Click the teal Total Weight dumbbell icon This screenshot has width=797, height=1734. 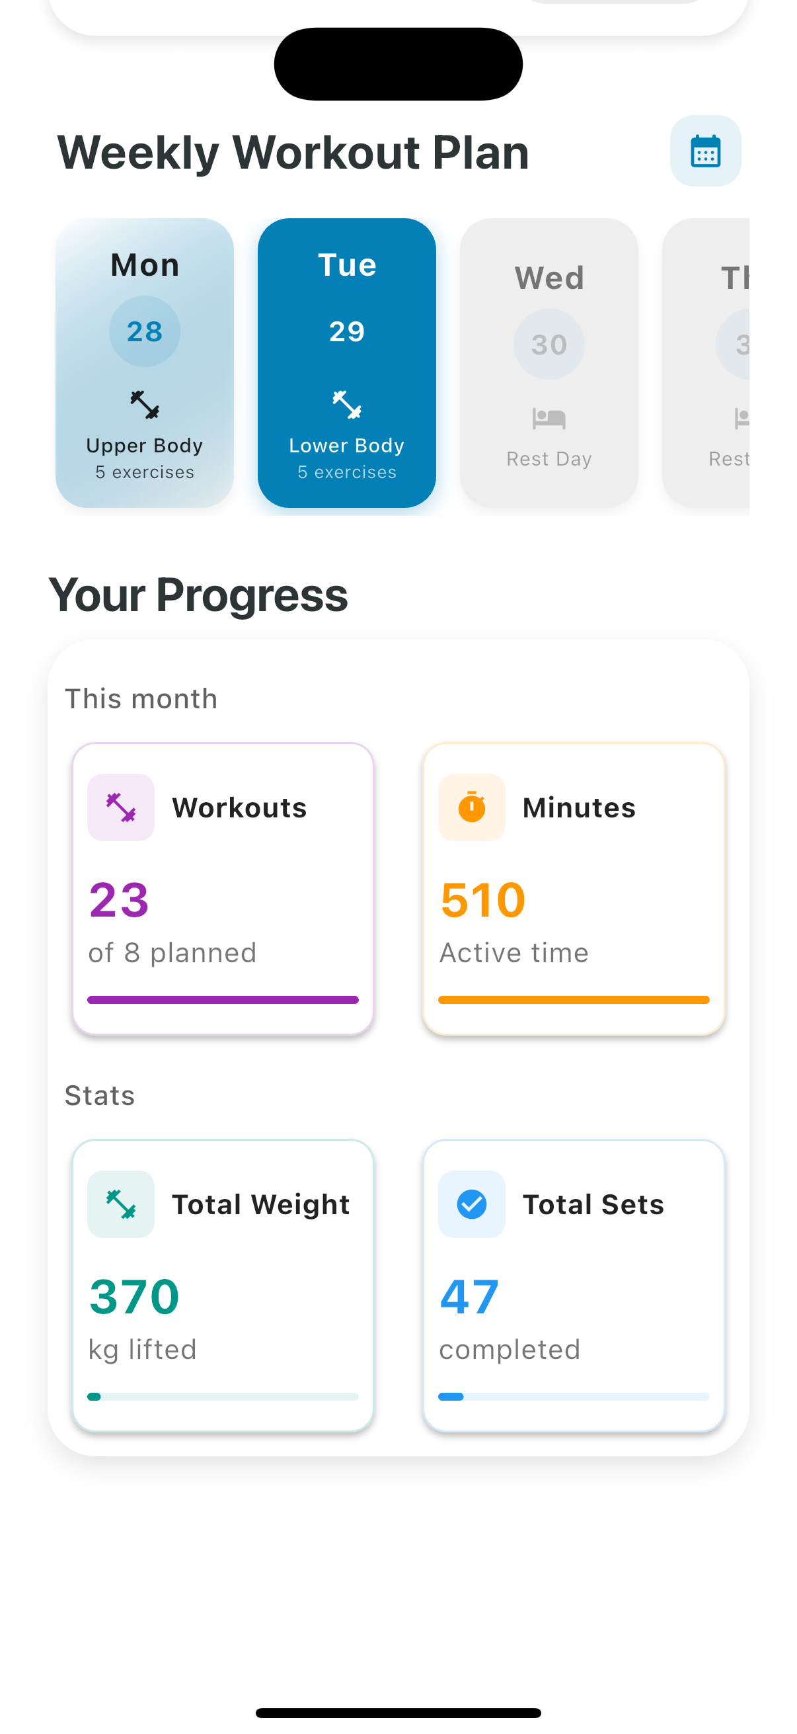(x=120, y=1204)
